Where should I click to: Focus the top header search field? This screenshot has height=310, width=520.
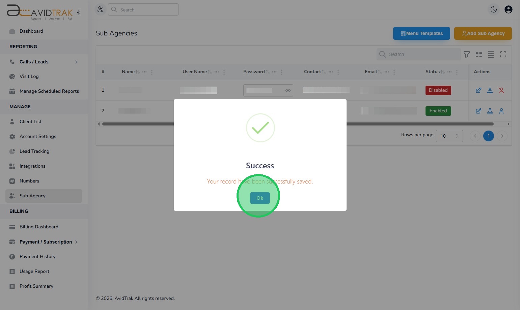(143, 9)
